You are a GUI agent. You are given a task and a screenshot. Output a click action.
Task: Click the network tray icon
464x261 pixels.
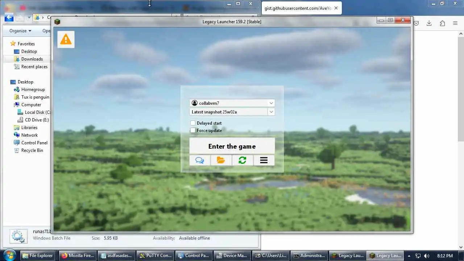(418, 256)
